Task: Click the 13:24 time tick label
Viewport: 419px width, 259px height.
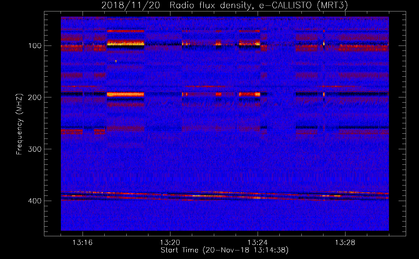Action: pos(257,243)
